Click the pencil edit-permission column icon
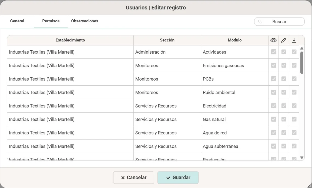Viewport: 312px width, 188px height. tap(284, 40)
